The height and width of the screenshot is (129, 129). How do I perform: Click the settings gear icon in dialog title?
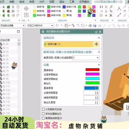pyautogui.click(x=43, y=32)
